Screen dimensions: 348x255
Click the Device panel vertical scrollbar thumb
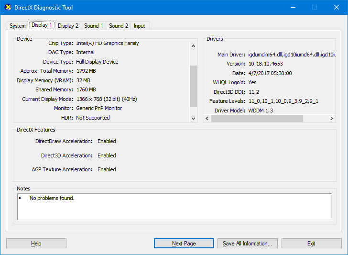click(194, 87)
